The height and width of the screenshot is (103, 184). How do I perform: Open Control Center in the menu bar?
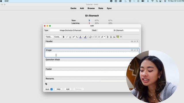(160, 1)
